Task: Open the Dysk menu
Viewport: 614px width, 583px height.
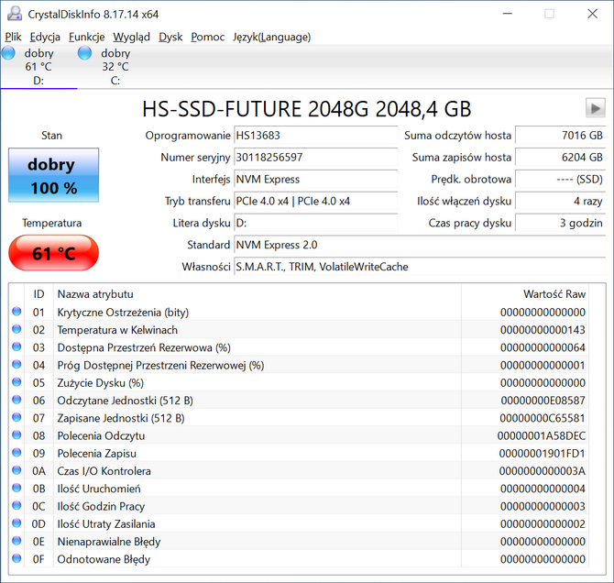Action: tap(170, 37)
